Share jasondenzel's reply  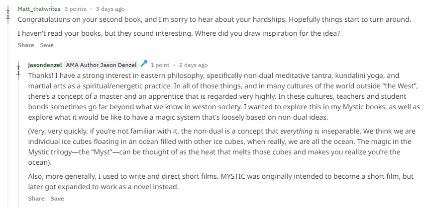[x=36, y=199]
